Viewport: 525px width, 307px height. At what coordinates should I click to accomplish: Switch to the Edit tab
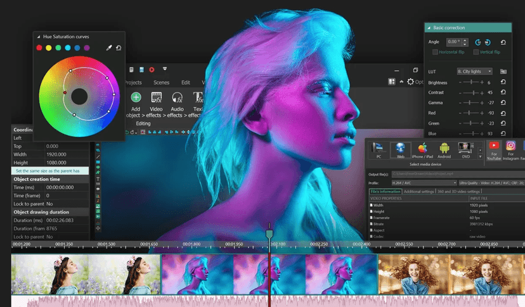(186, 82)
